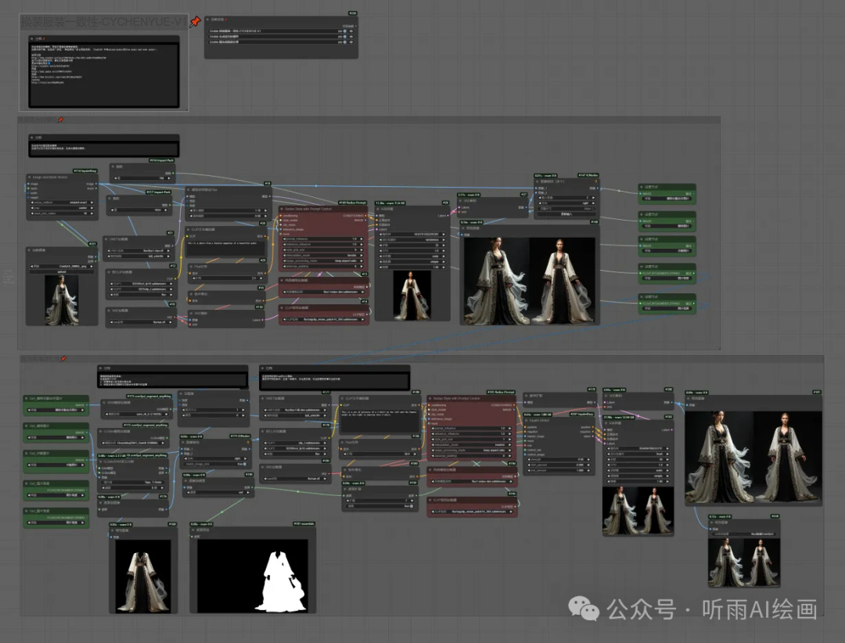This screenshot has height=643, width=845.
Task: Open the image_processing_mode dropdown
Action: [x=323, y=260]
